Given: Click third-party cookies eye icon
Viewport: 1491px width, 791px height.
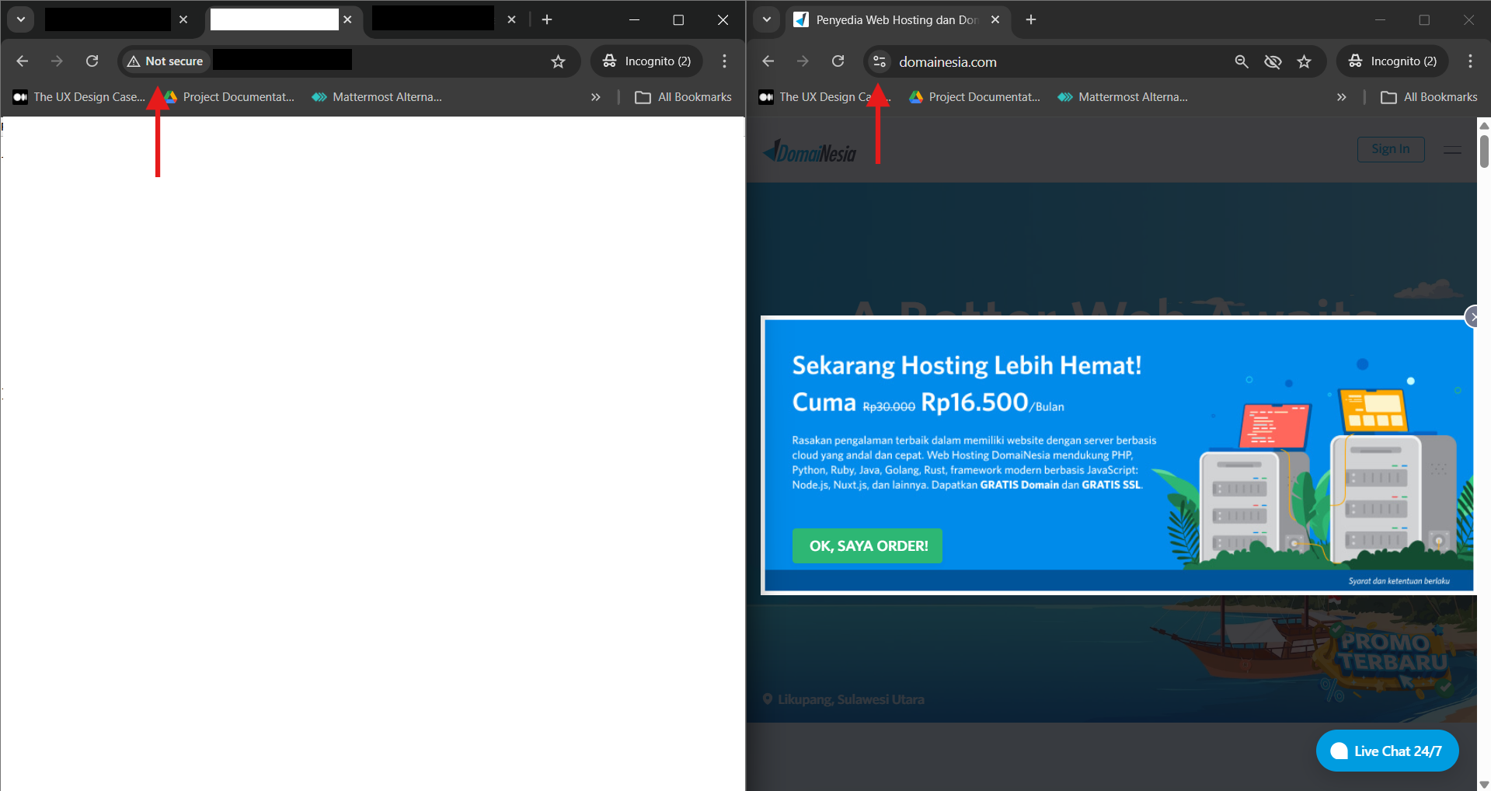Looking at the screenshot, I should click(x=1273, y=61).
